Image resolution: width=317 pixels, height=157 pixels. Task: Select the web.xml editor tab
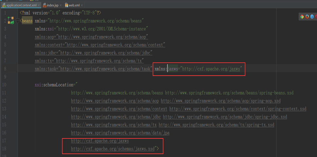(73, 5)
